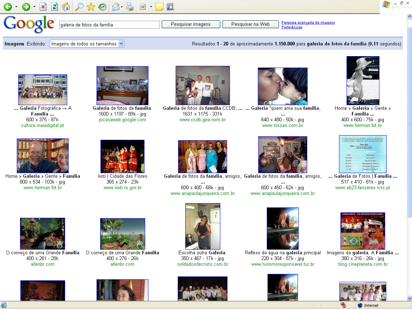Open the browsing History panel
The height and width of the screenshot is (309, 412).
pos(102,7)
